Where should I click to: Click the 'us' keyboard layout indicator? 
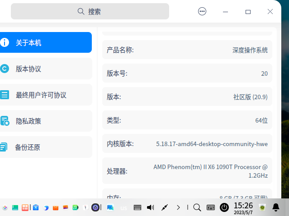click(123, 208)
